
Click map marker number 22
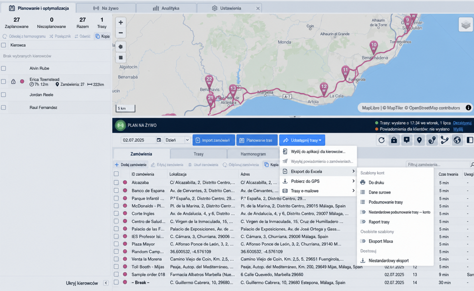coord(209,81)
